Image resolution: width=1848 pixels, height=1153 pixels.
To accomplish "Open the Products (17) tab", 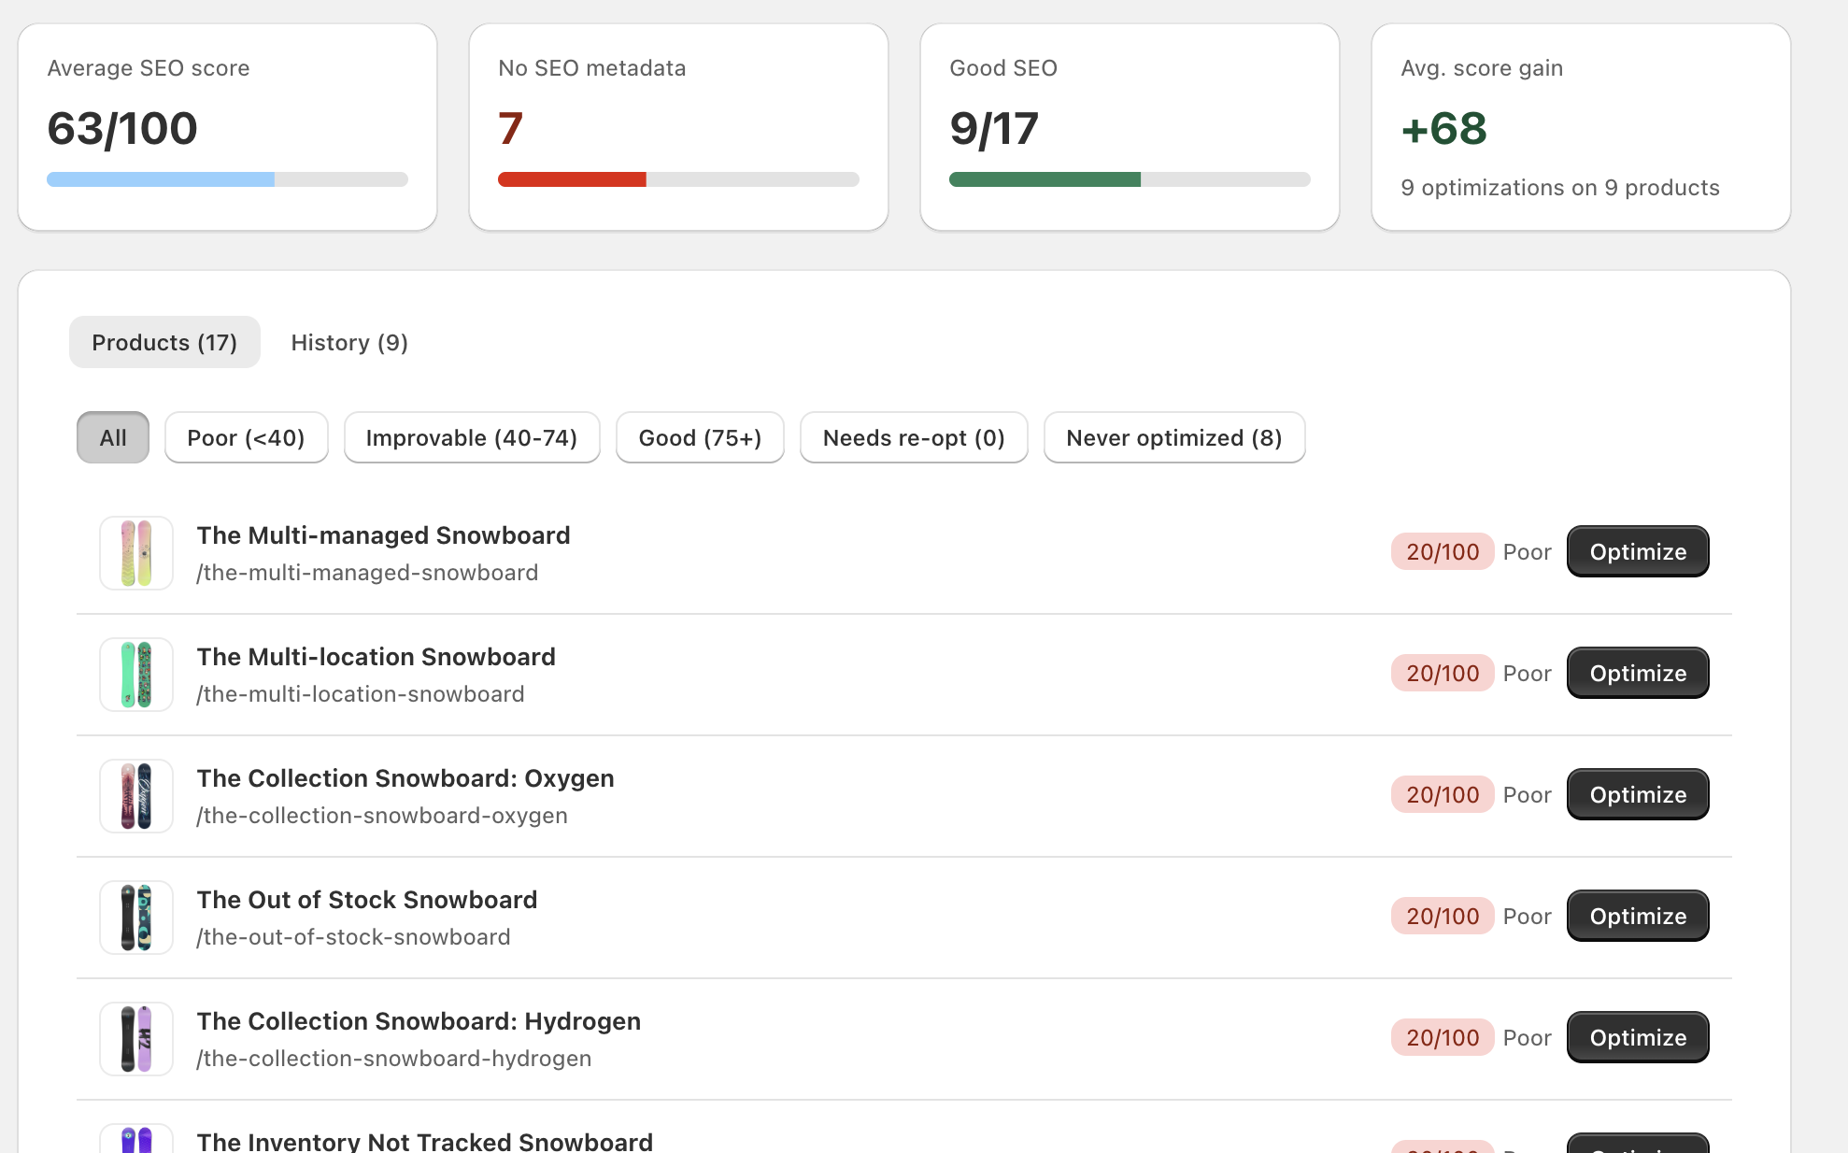I will (164, 342).
